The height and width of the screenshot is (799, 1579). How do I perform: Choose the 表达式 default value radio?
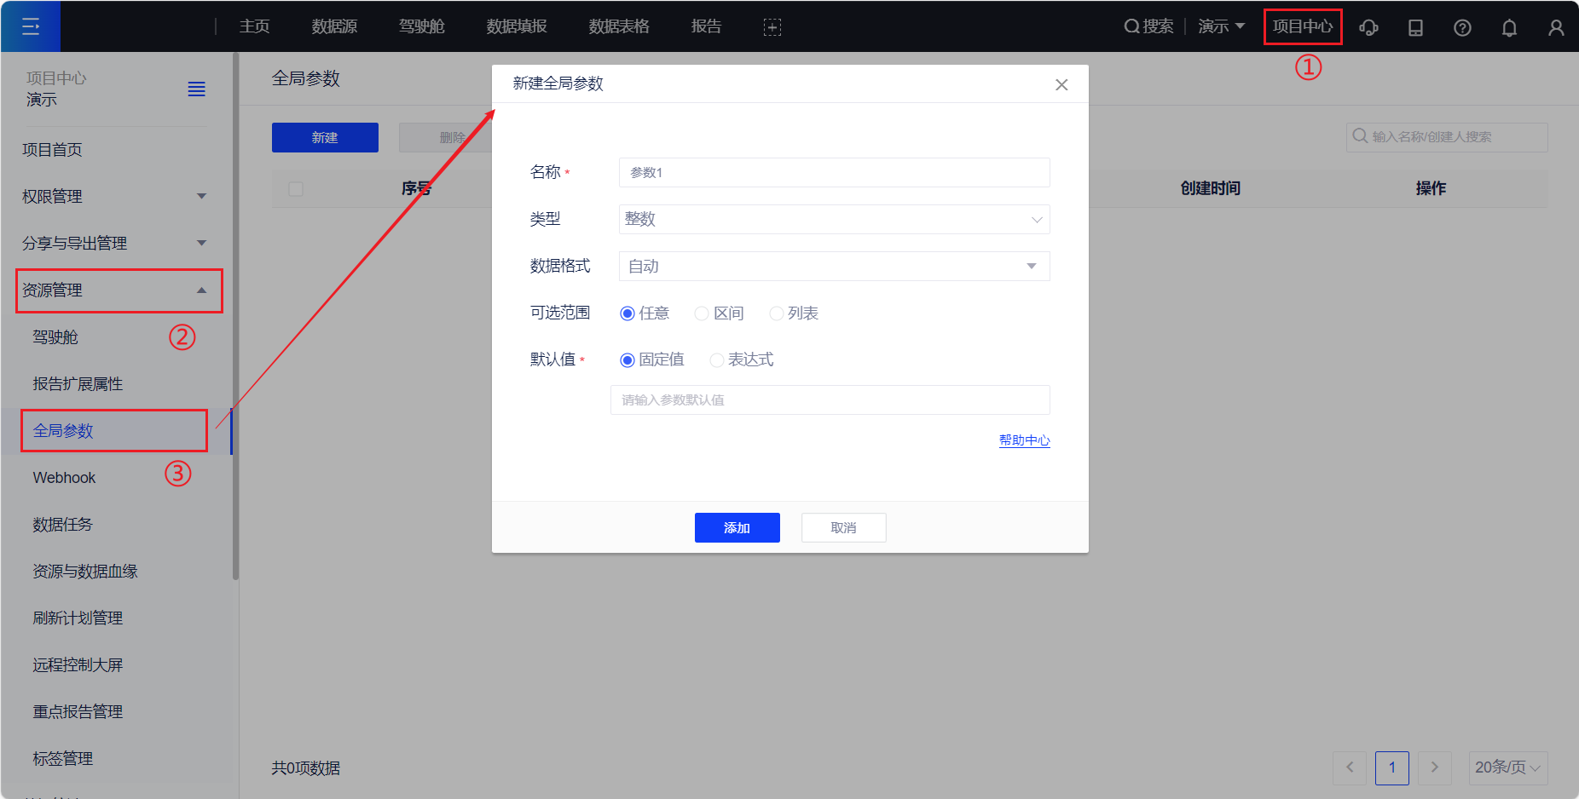pyautogui.click(x=717, y=360)
